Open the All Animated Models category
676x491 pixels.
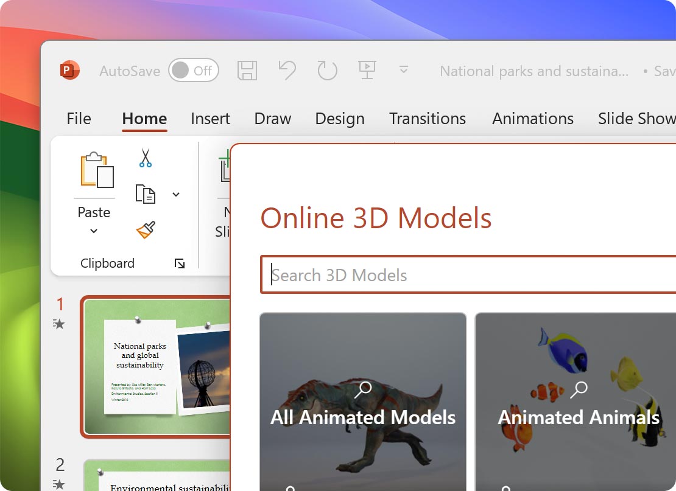363,402
